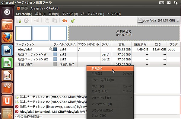This screenshot has width=181, height=119.
Task: Launch LibreOffice Impress from the launcher
Action: coord(7,76)
